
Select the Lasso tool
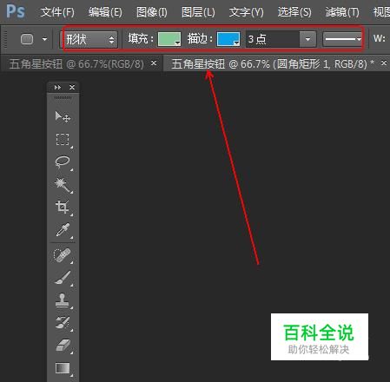tap(63, 161)
